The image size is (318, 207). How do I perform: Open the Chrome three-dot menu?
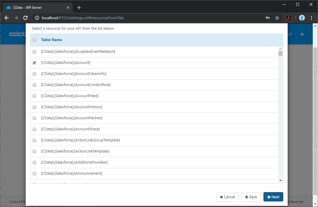point(312,18)
